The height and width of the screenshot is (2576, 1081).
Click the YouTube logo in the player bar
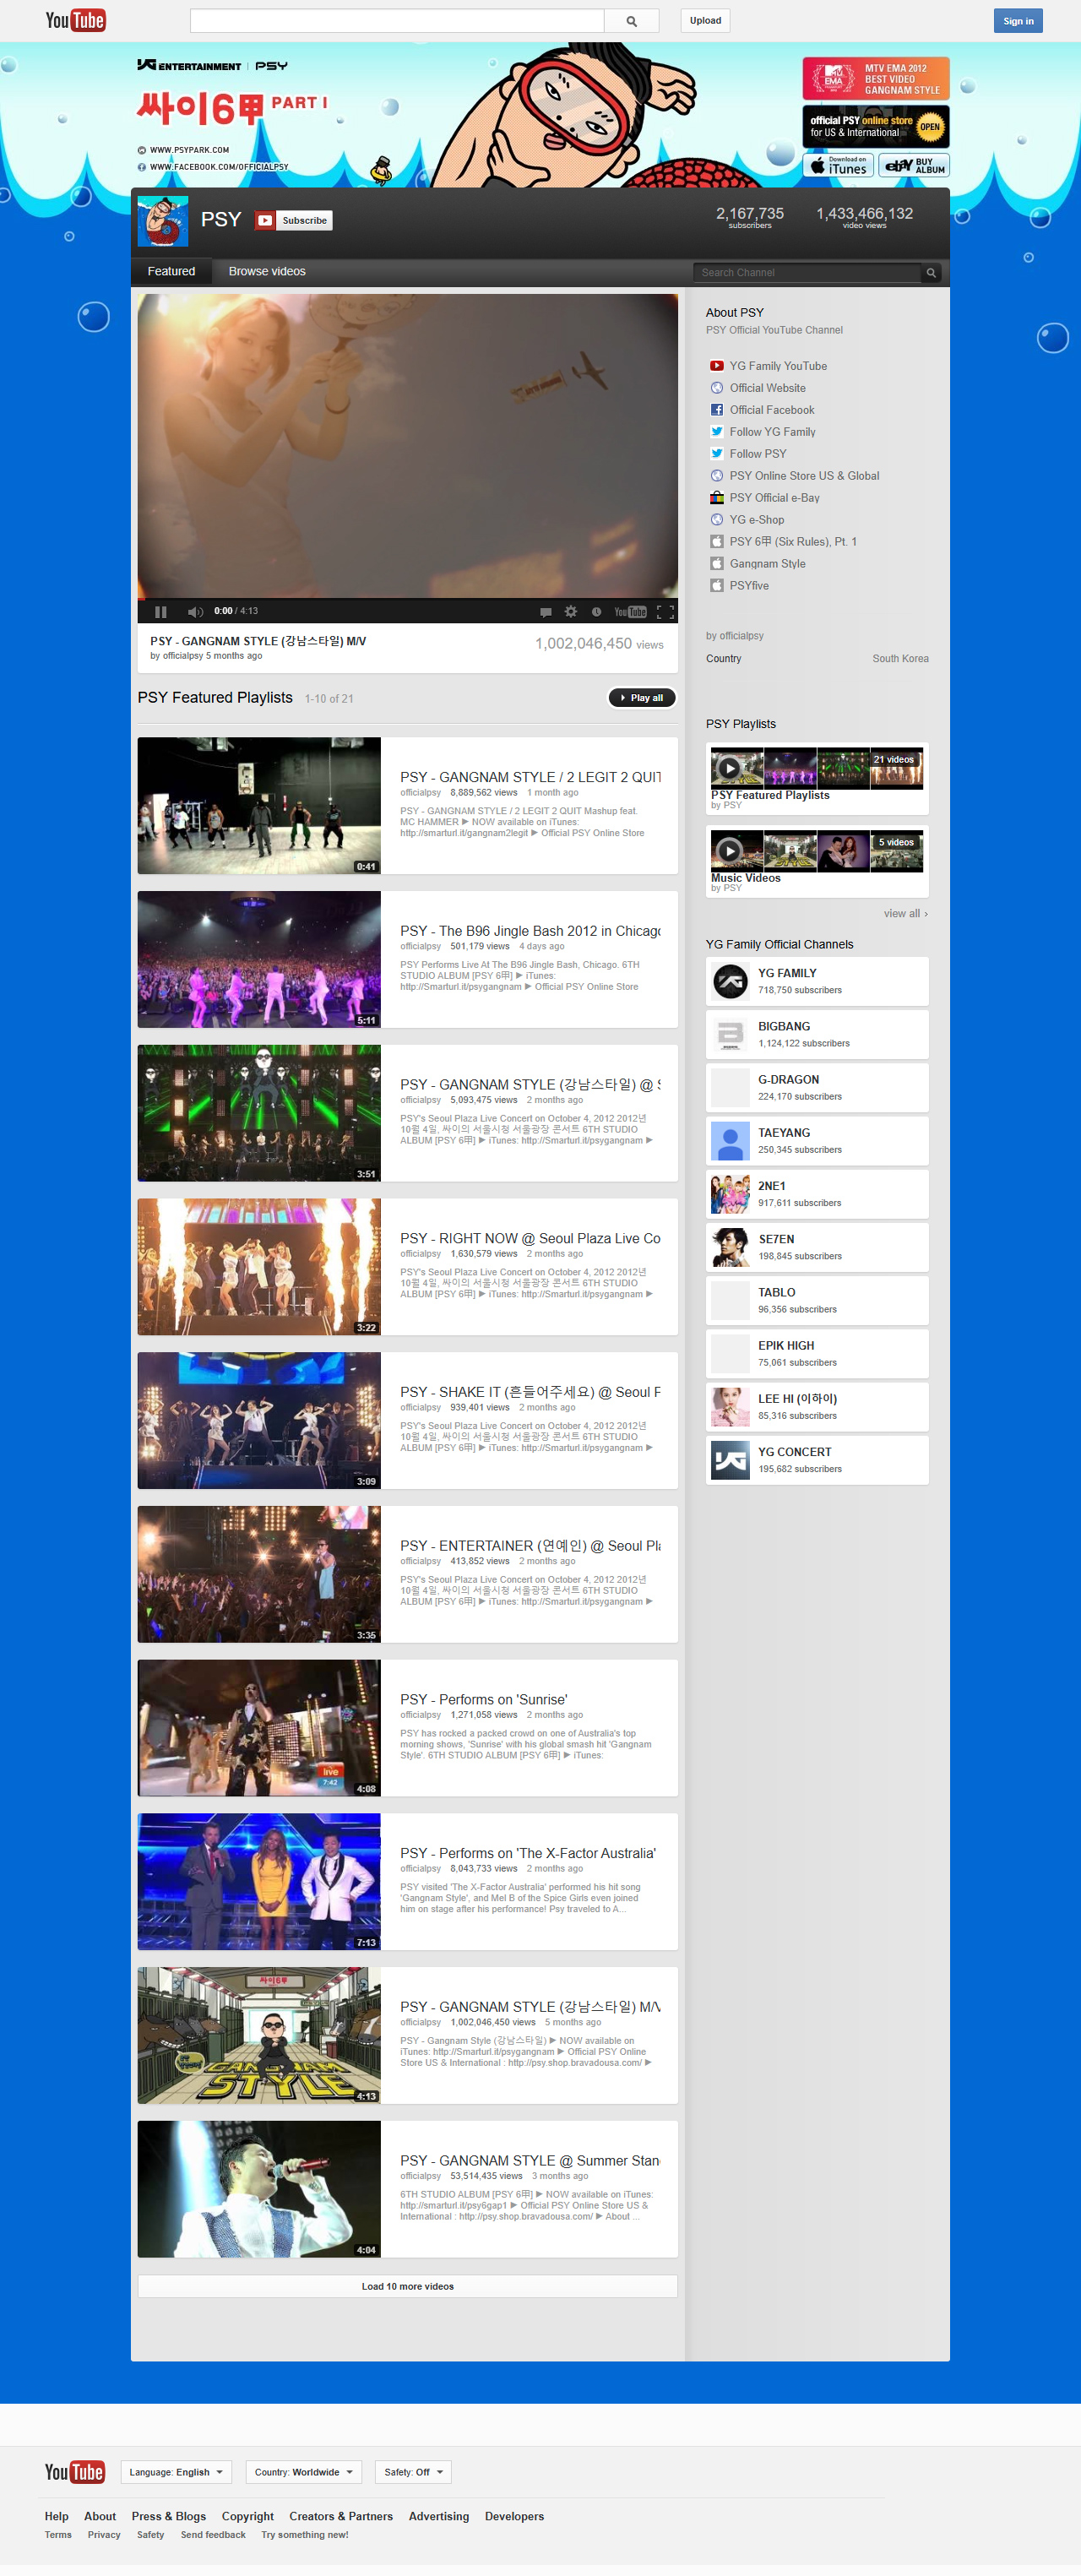630,611
